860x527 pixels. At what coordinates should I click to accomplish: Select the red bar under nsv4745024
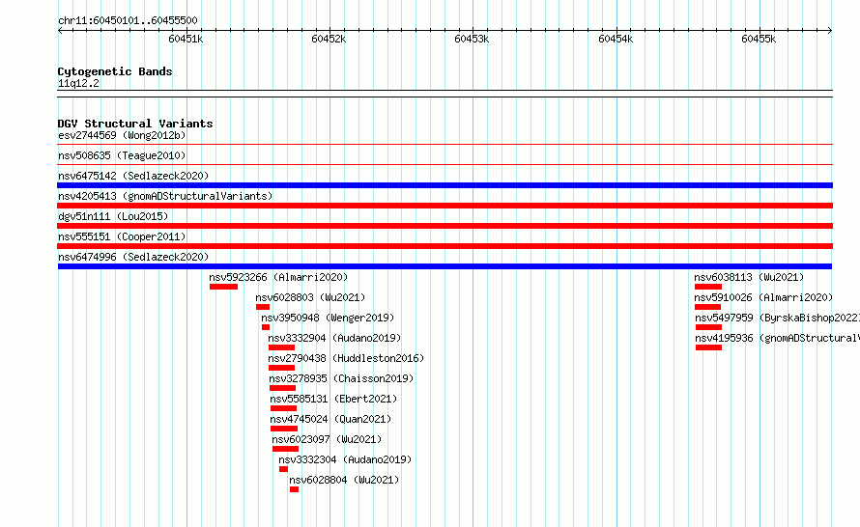click(284, 429)
